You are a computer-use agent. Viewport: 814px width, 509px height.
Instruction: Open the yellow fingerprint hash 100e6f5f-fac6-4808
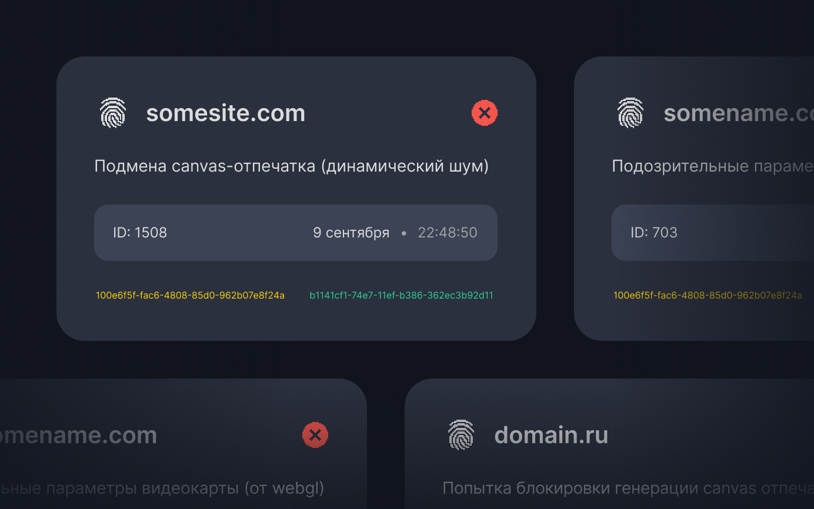(x=190, y=296)
